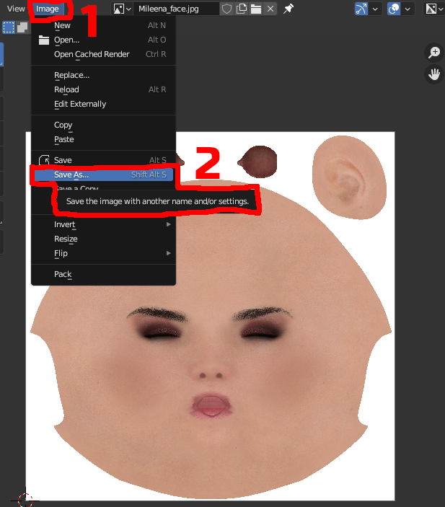Choose Resize menu entry

tap(103, 239)
